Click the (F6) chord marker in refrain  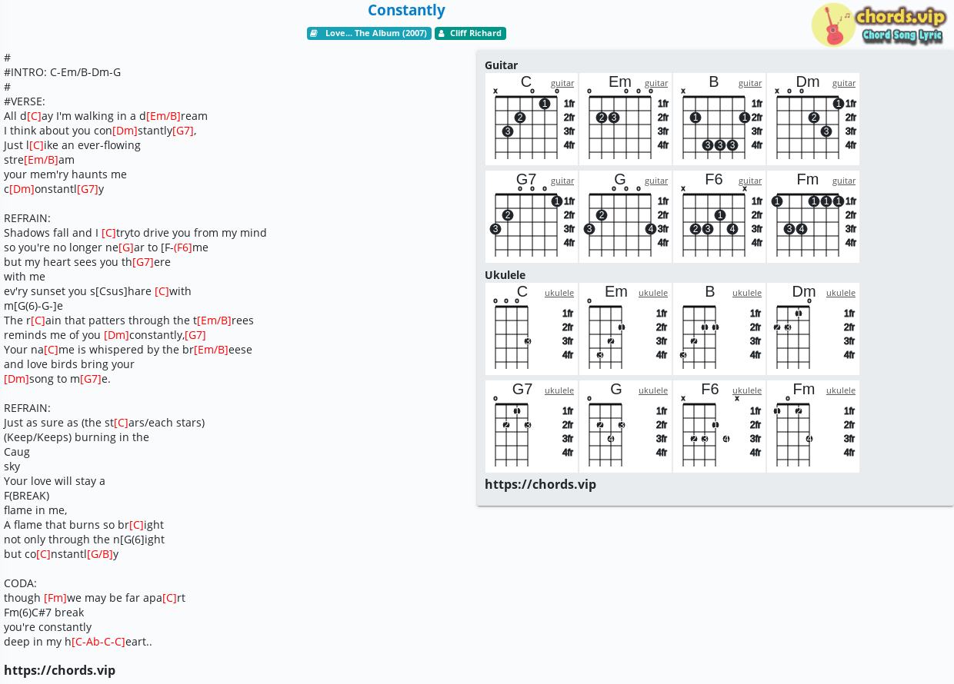[x=183, y=247]
